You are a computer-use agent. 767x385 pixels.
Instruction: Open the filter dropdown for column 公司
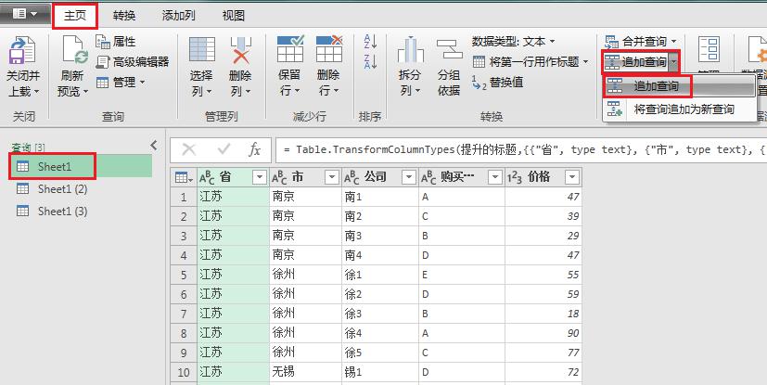[x=409, y=177]
